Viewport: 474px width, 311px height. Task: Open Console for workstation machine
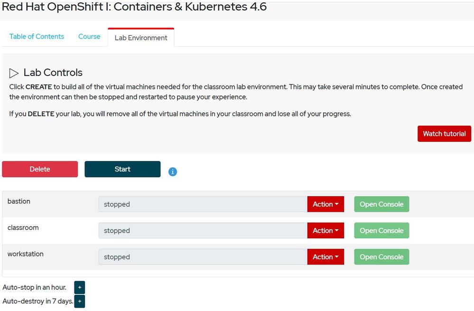[x=381, y=257]
